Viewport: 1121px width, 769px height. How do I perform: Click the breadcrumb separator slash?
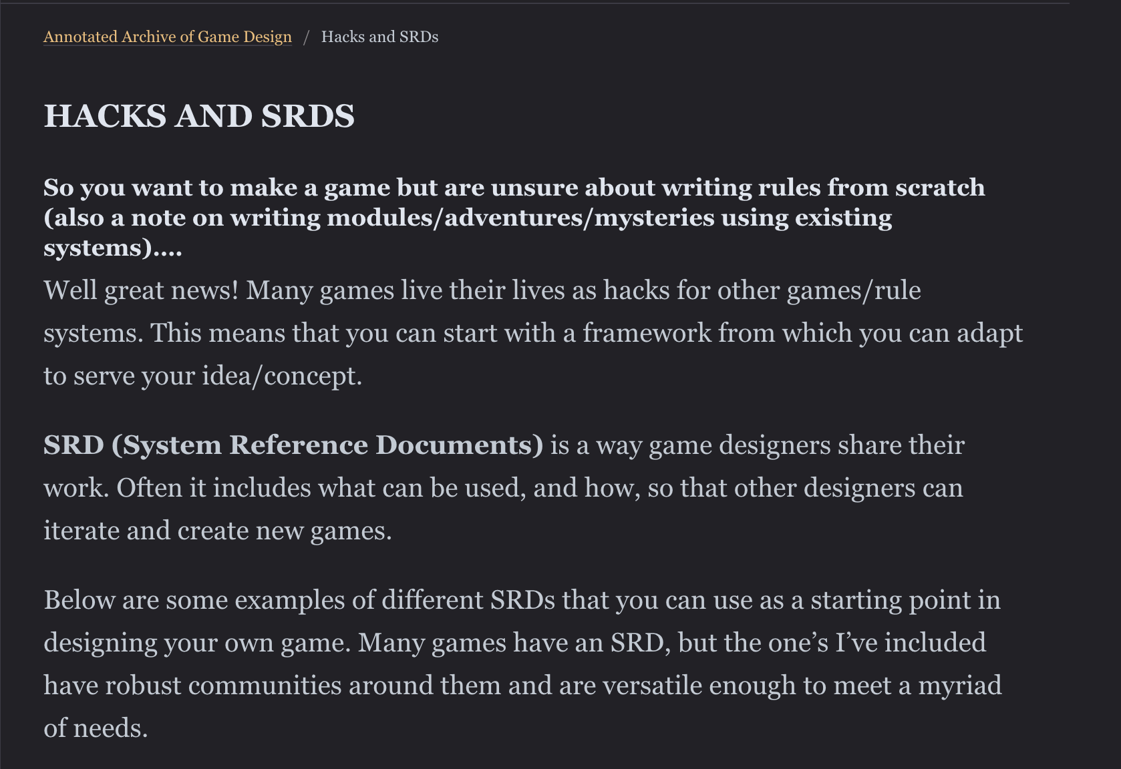click(308, 37)
